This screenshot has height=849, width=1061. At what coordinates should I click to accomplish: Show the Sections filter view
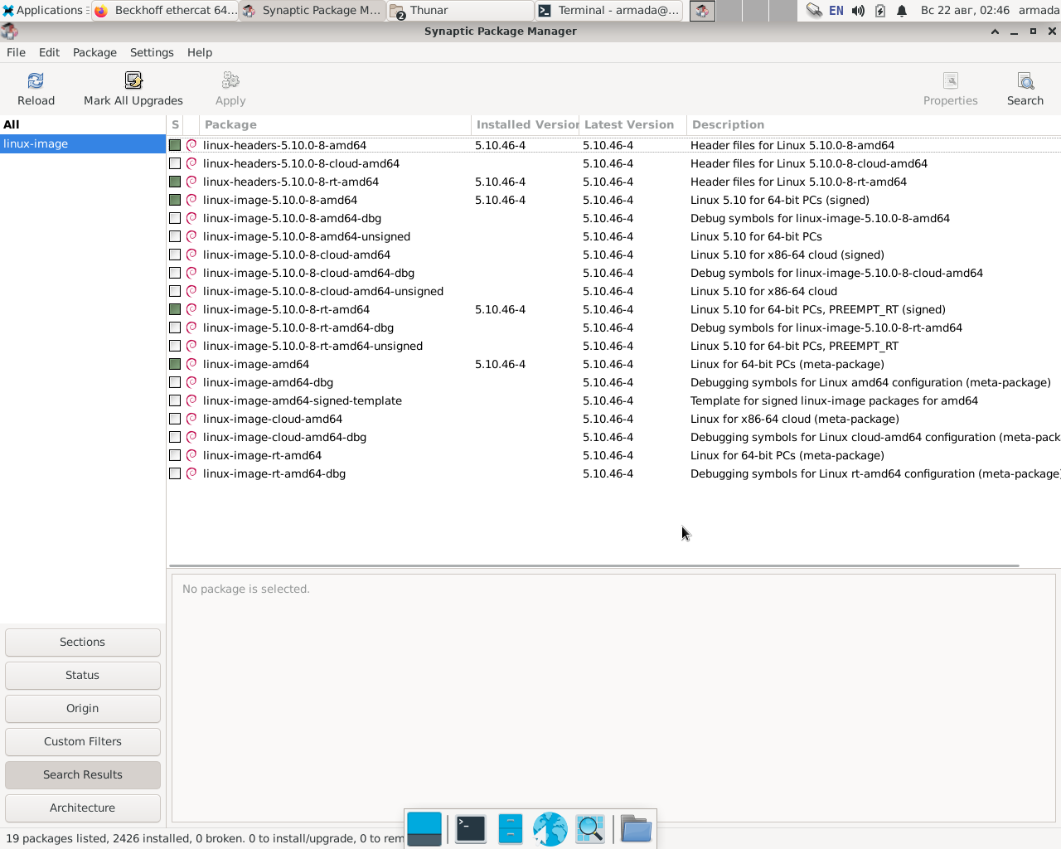(83, 643)
